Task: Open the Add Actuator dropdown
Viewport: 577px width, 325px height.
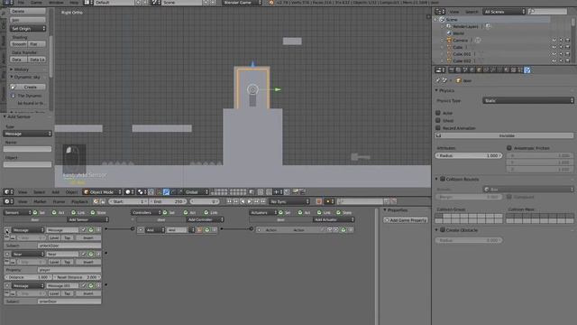Action: (334, 219)
